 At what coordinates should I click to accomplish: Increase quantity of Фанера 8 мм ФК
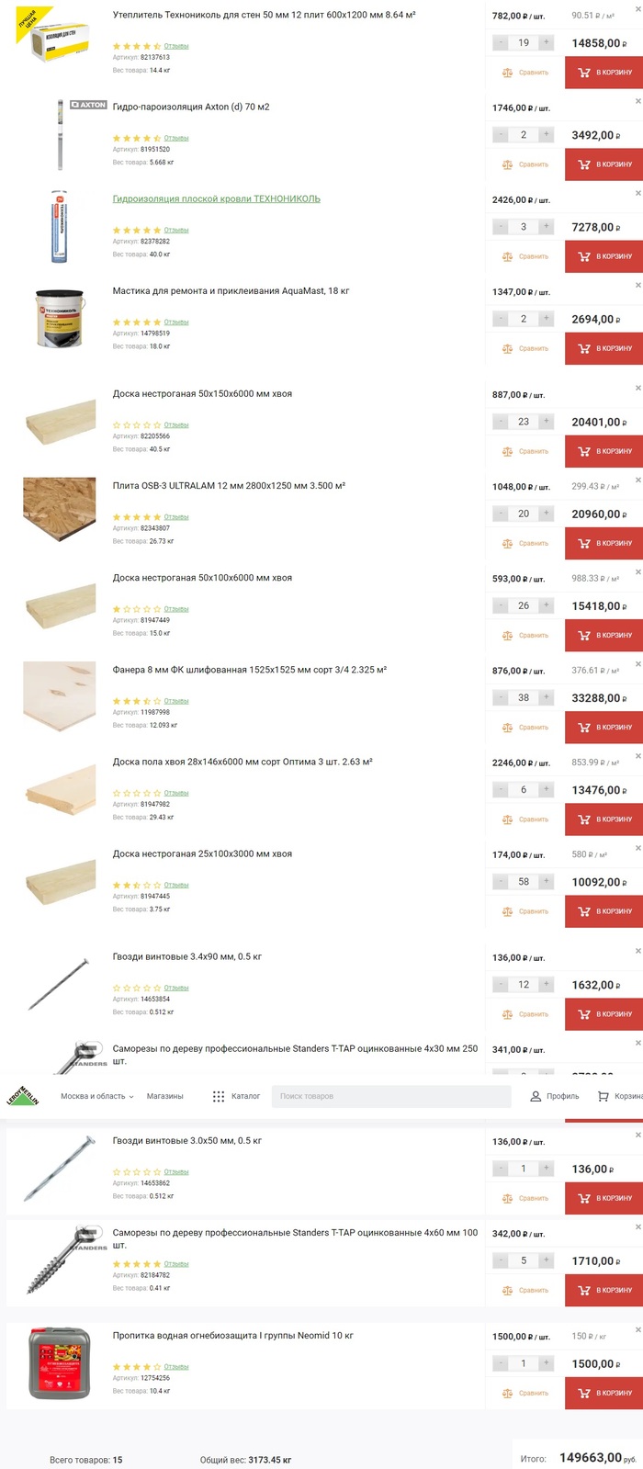546,697
